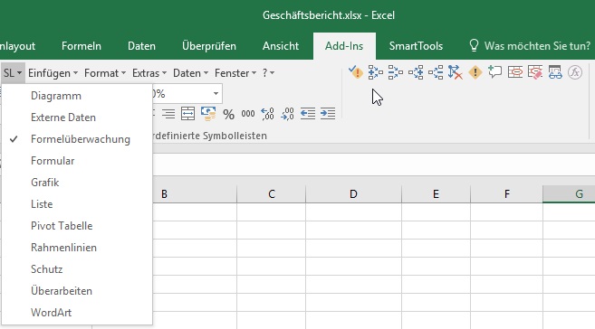Click Remove Precedent Arrows icon
The height and width of the screenshot is (329, 595).
(396, 72)
